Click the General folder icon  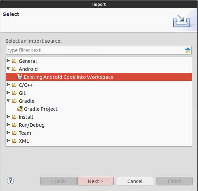(x=15, y=61)
